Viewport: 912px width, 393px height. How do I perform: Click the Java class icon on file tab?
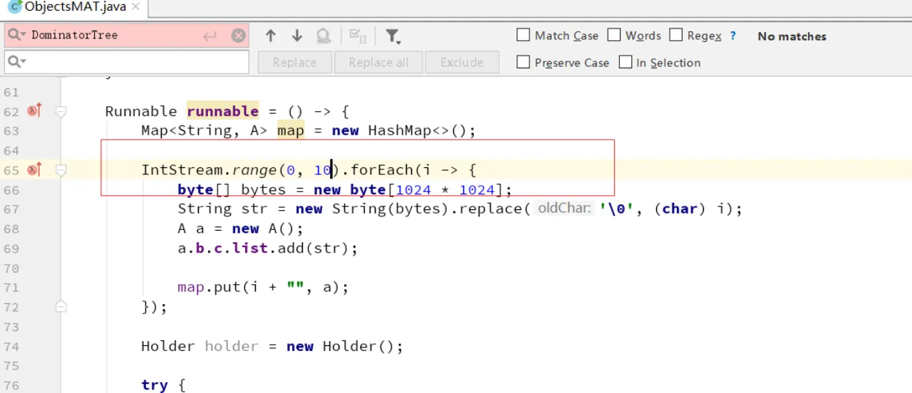[x=14, y=7]
